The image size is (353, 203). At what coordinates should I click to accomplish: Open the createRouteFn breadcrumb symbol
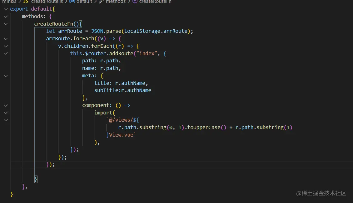[155, 2]
